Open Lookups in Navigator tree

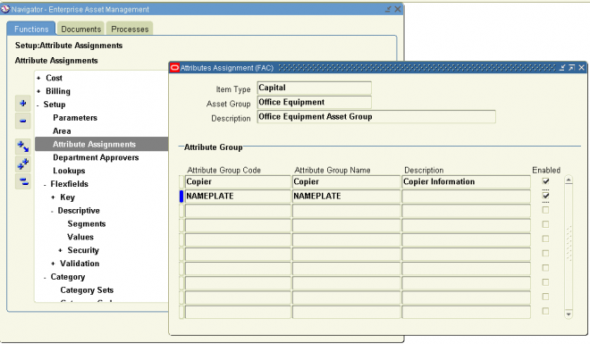(69, 171)
